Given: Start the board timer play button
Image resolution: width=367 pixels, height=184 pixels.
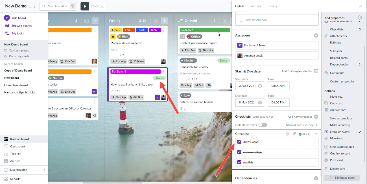Looking at the screenshot, I should click(x=85, y=6).
